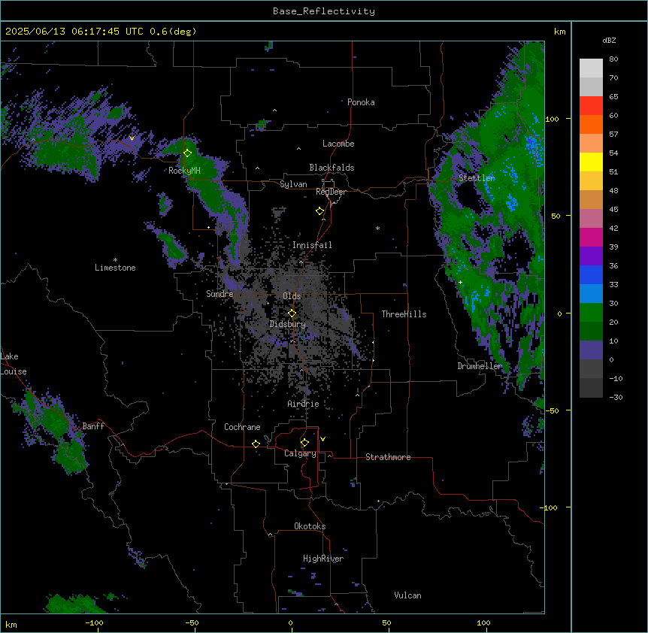Viewport: 648px width, 633px height.
Task: Click the yellow diamond marker above Calgary label
Action: 304,443
